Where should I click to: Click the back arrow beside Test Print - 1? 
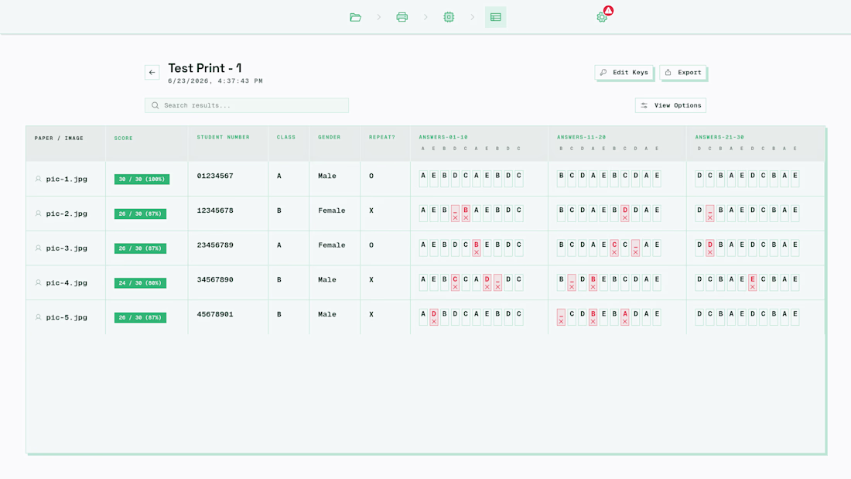point(152,72)
